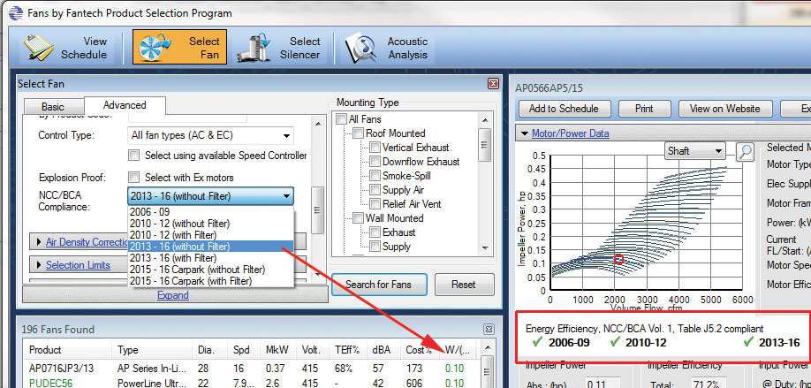The height and width of the screenshot is (388, 811).
Task: Enable Select using available Speed Controller
Action: (x=134, y=156)
